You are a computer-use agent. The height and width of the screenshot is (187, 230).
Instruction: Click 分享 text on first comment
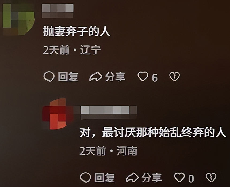(115, 77)
